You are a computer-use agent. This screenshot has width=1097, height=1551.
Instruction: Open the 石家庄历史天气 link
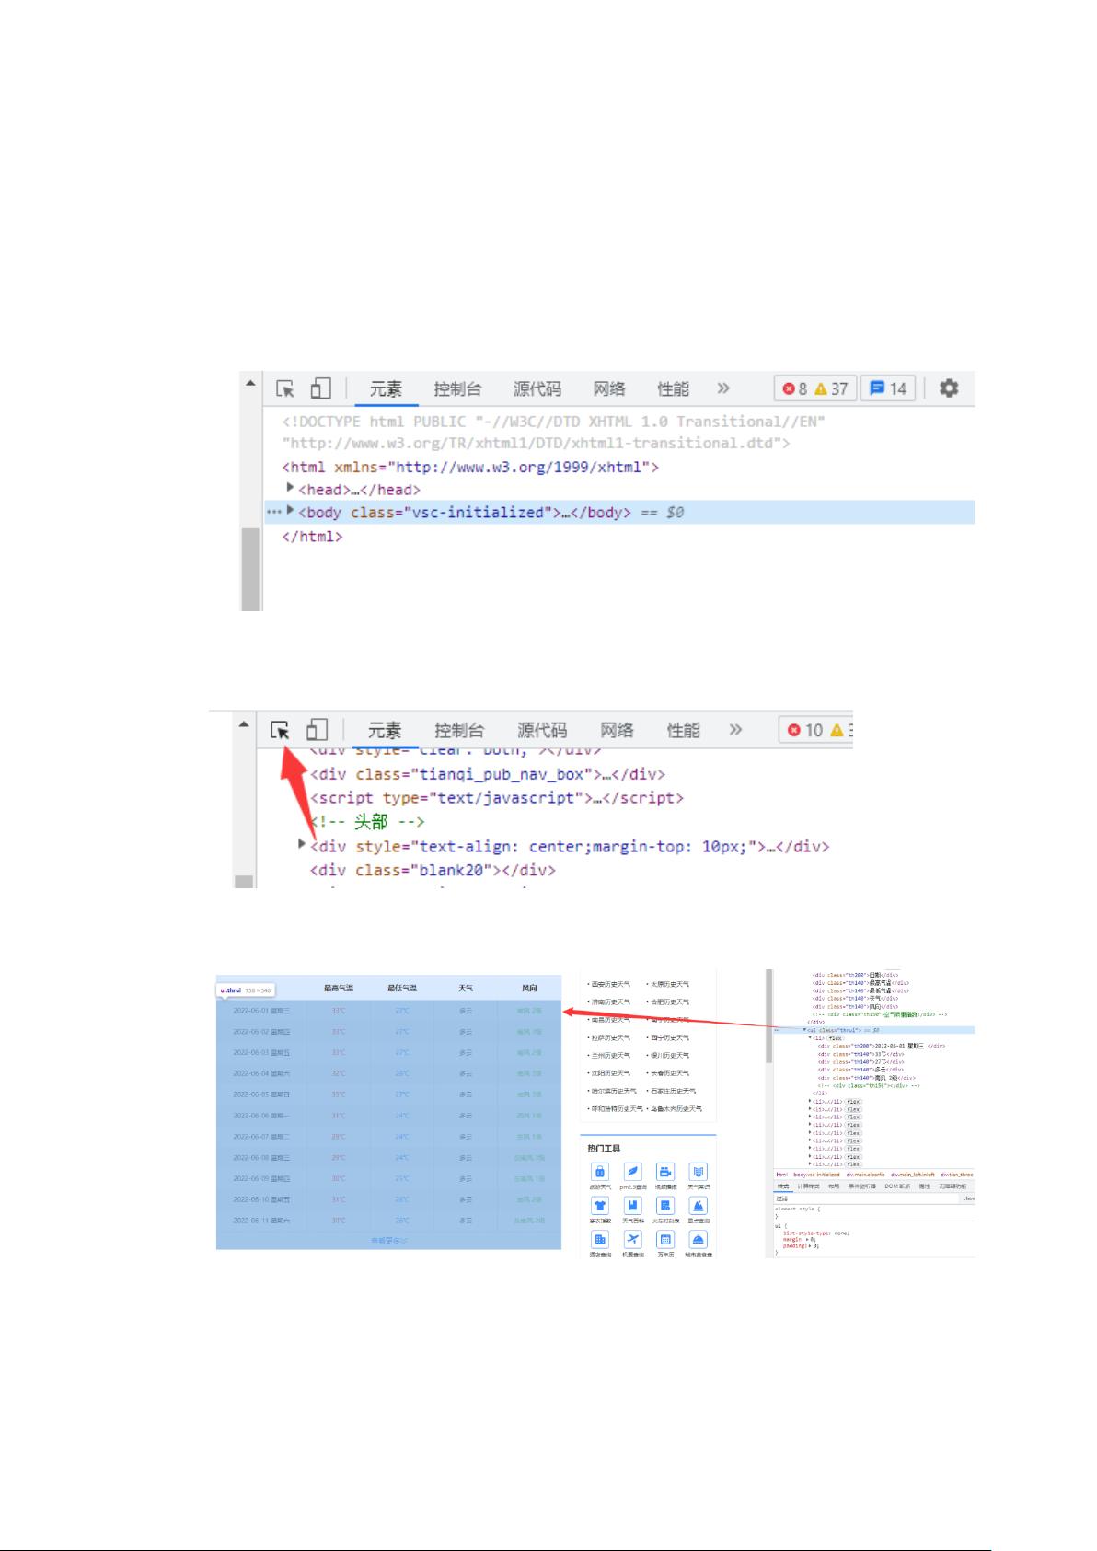pos(673,1091)
